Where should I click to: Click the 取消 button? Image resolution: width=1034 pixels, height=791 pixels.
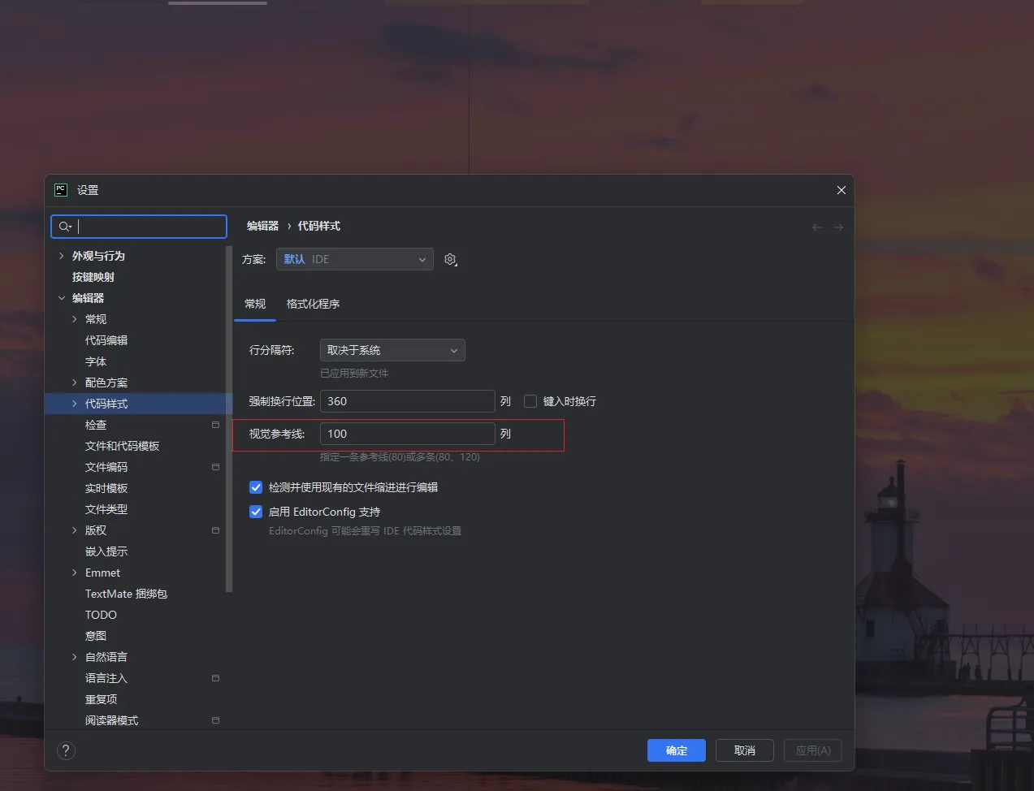744,750
